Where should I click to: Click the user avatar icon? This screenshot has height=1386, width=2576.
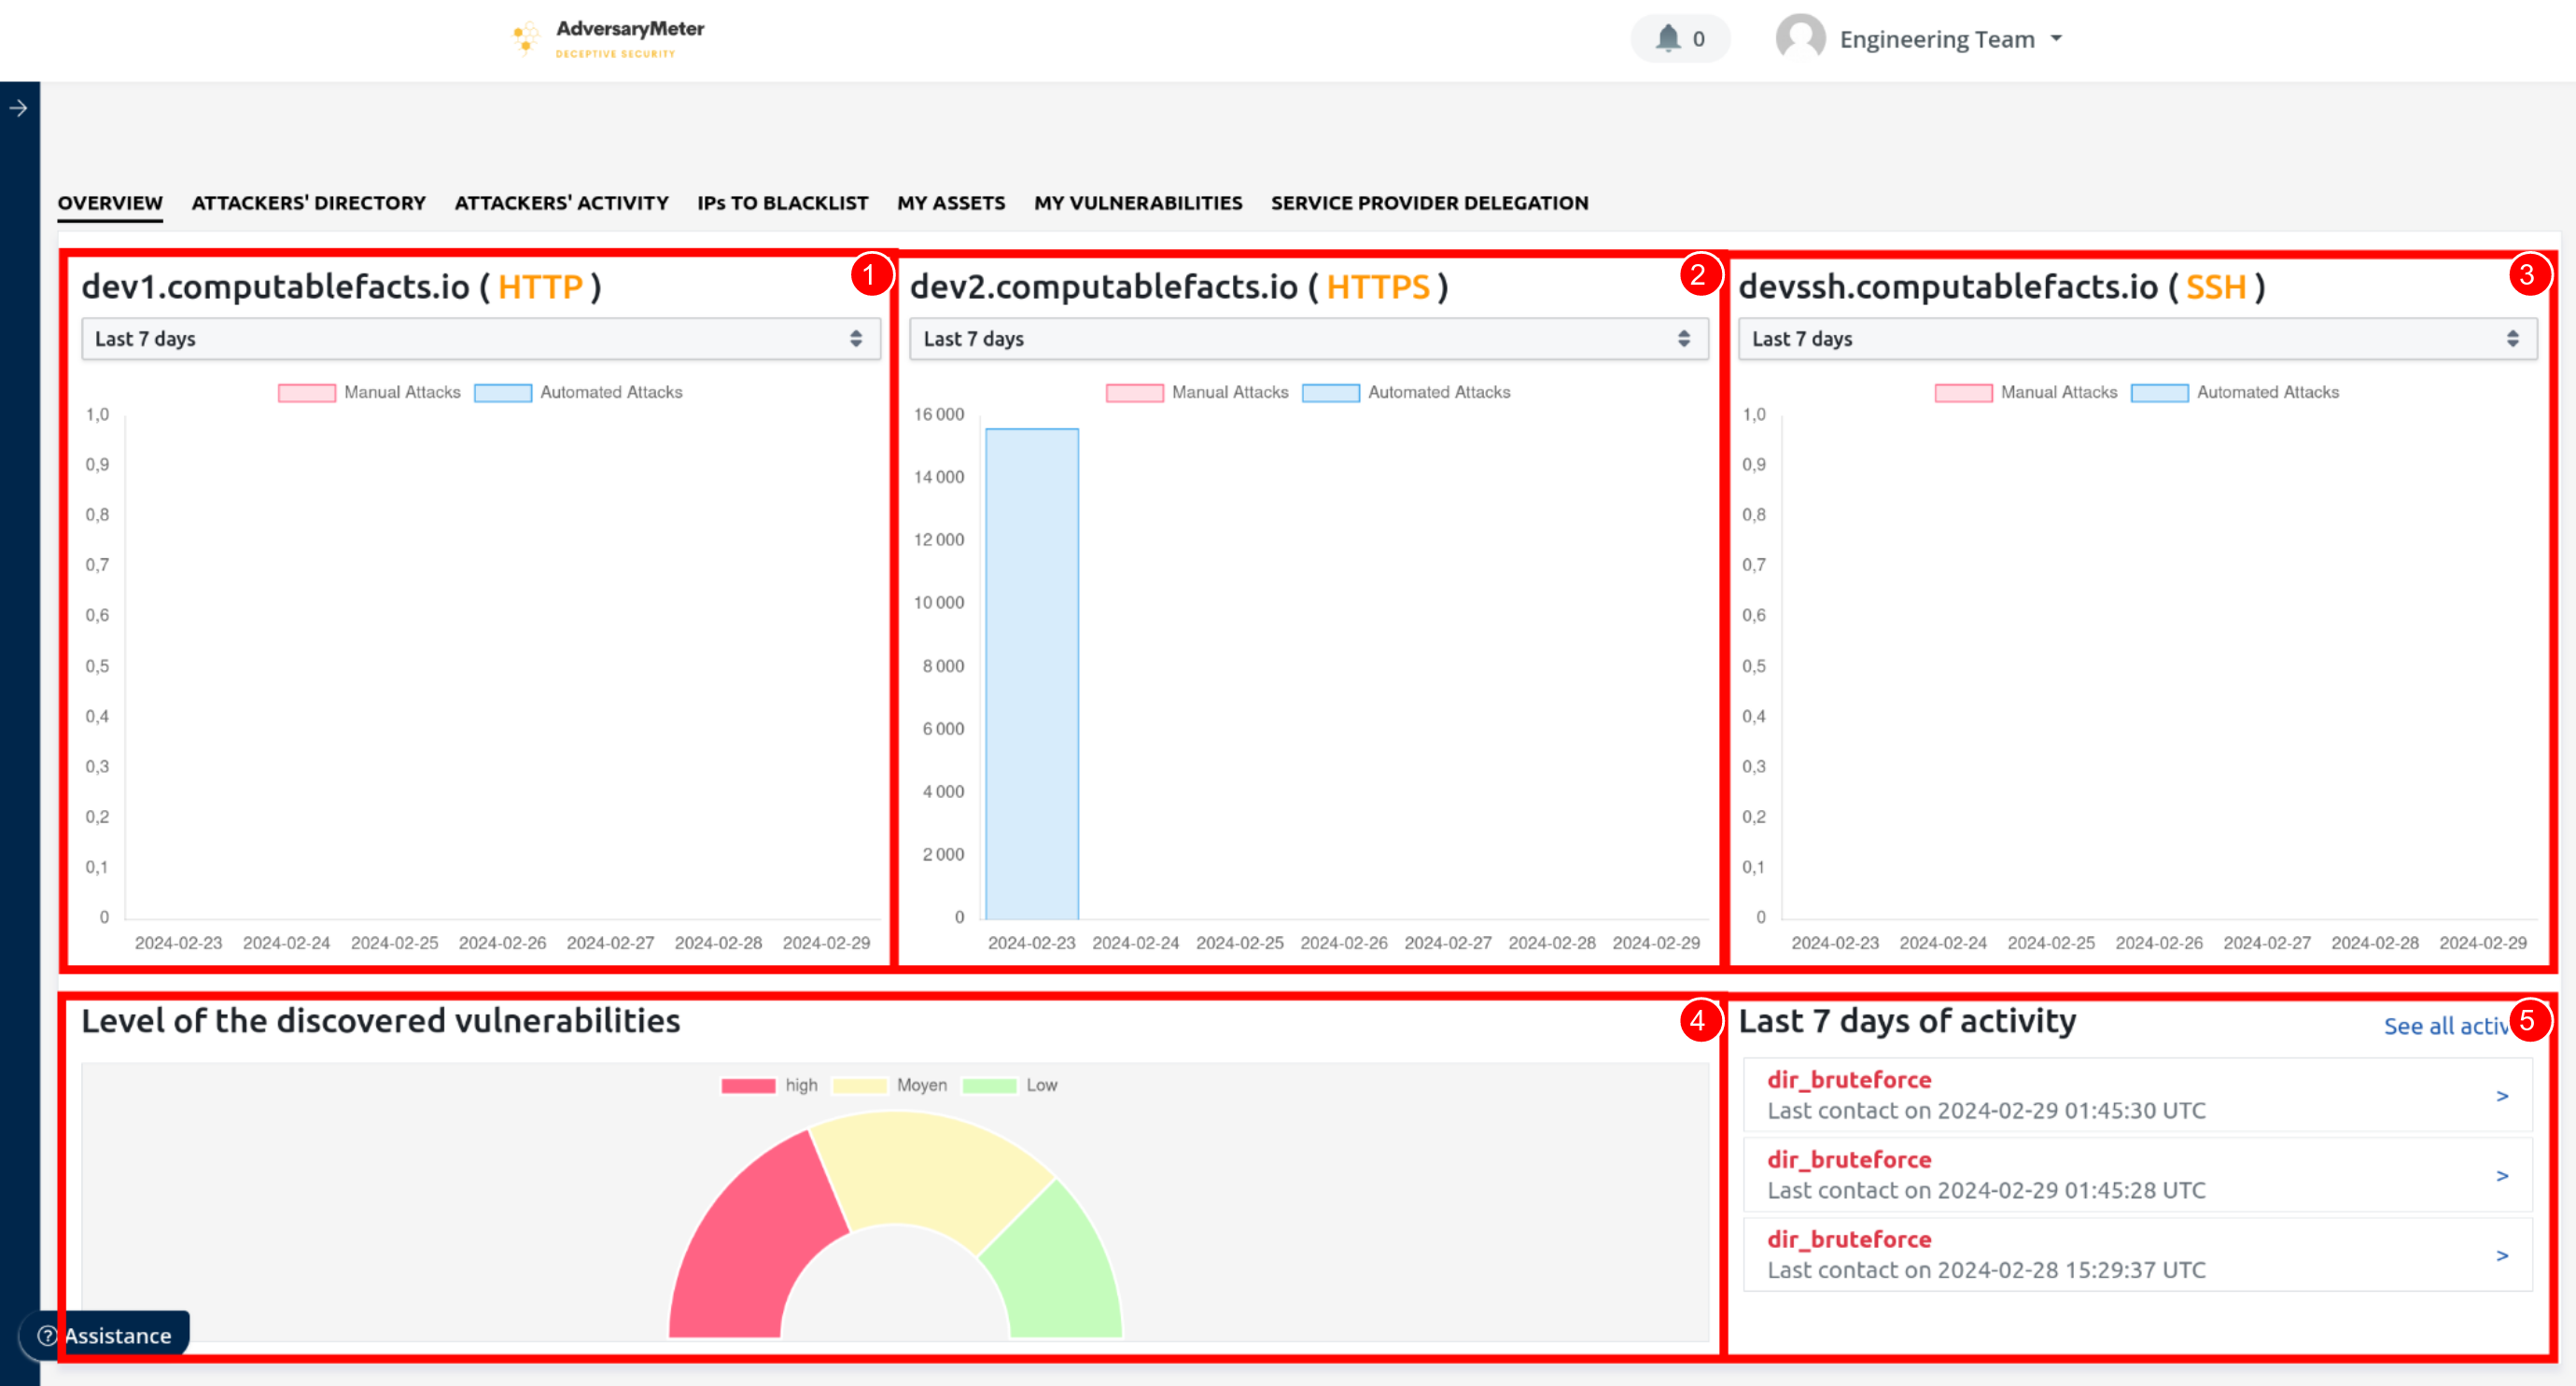coord(1800,39)
